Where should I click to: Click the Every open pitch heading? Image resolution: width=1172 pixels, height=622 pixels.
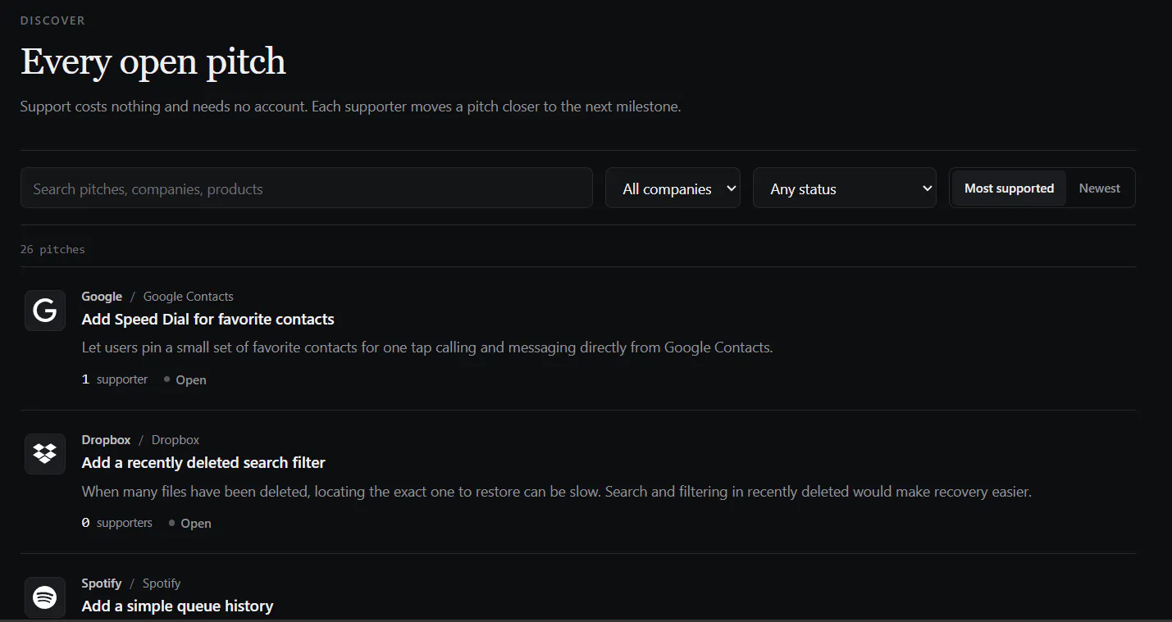coord(153,61)
